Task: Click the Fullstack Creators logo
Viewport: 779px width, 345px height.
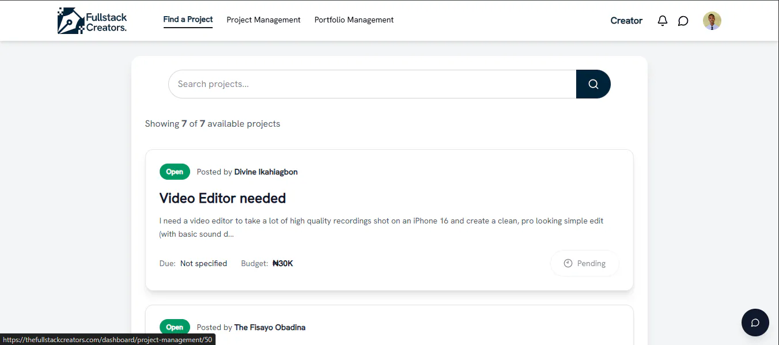Action: tap(92, 21)
